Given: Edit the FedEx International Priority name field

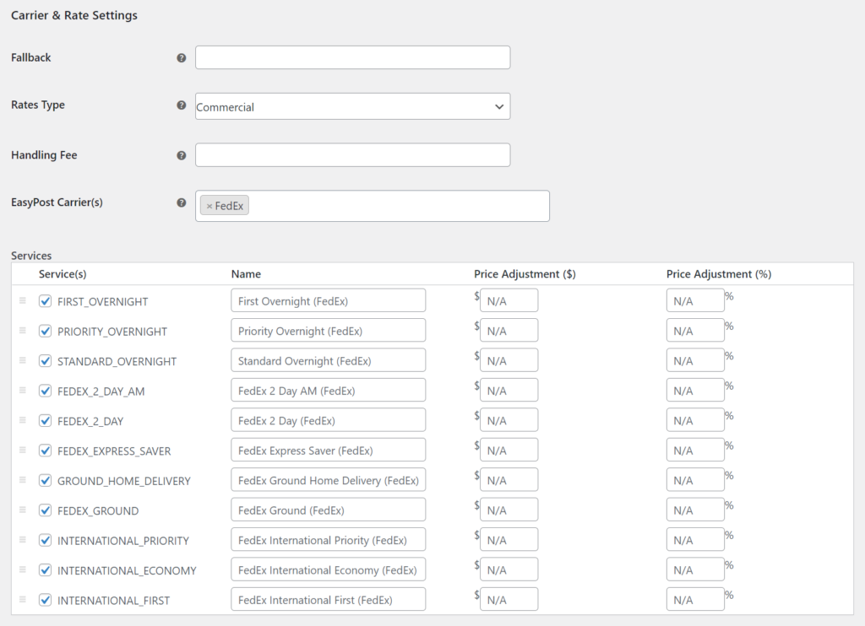Looking at the screenshot, I should coord(328,540).
